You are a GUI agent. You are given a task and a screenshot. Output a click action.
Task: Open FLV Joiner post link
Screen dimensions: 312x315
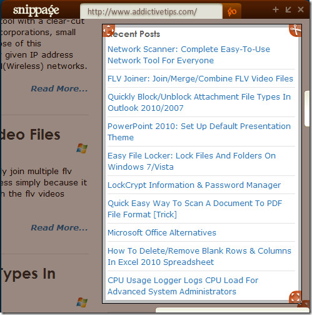(200, 79)
